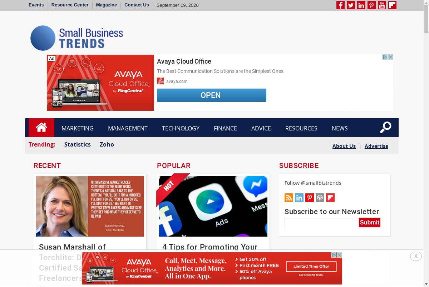This screenshot has width=429, height=287.
Task: Open YouTube icon in top bar
Action: tap(382, 5)
